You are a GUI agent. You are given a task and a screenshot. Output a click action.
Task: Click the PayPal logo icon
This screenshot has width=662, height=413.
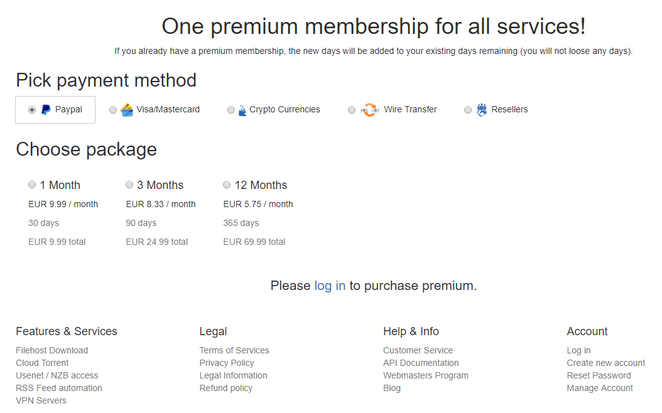pos(46,110)
